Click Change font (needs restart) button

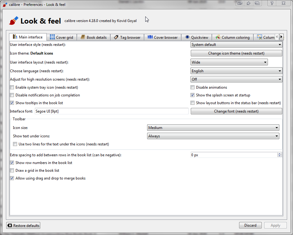(x=236, y=111)
